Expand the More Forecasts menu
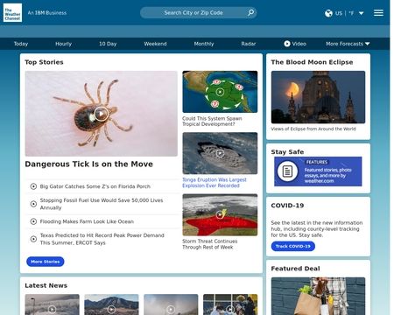Image resolution: width=394 pixels, height=315 pixels. (348, 44)
